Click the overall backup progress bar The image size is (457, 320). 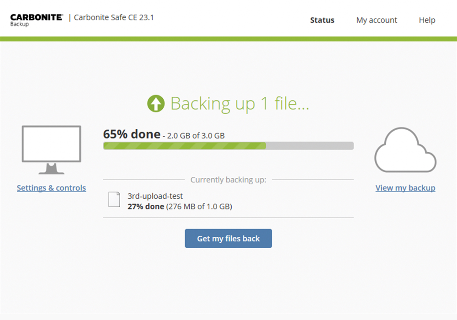(x=228, y=145)
